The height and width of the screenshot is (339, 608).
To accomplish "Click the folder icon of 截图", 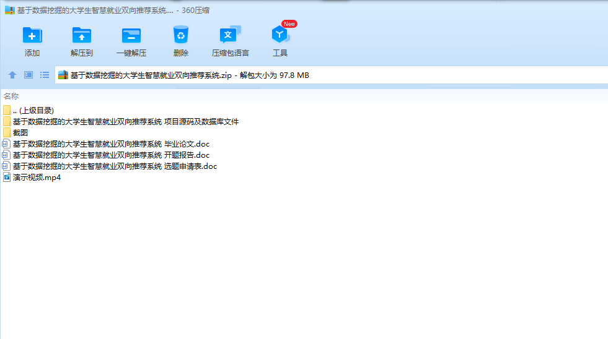I will pos(7,133).
